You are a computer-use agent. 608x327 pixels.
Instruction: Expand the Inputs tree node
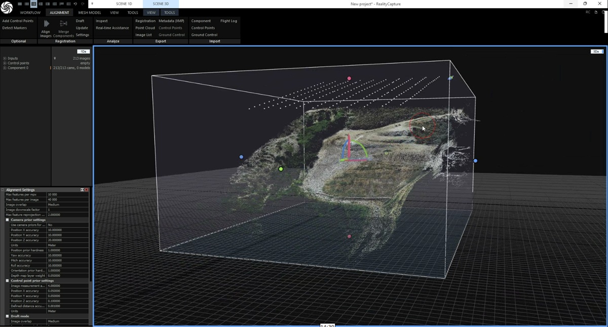tap(5, 58)
